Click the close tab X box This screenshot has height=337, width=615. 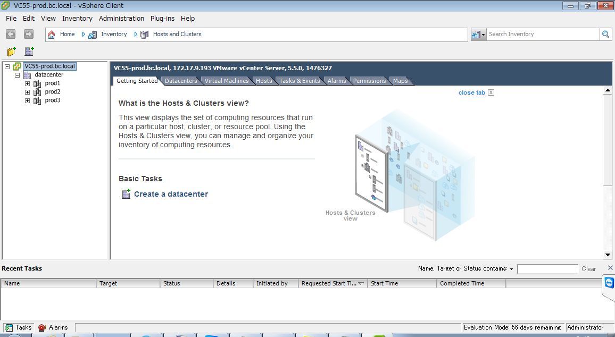tap(491, 92)
